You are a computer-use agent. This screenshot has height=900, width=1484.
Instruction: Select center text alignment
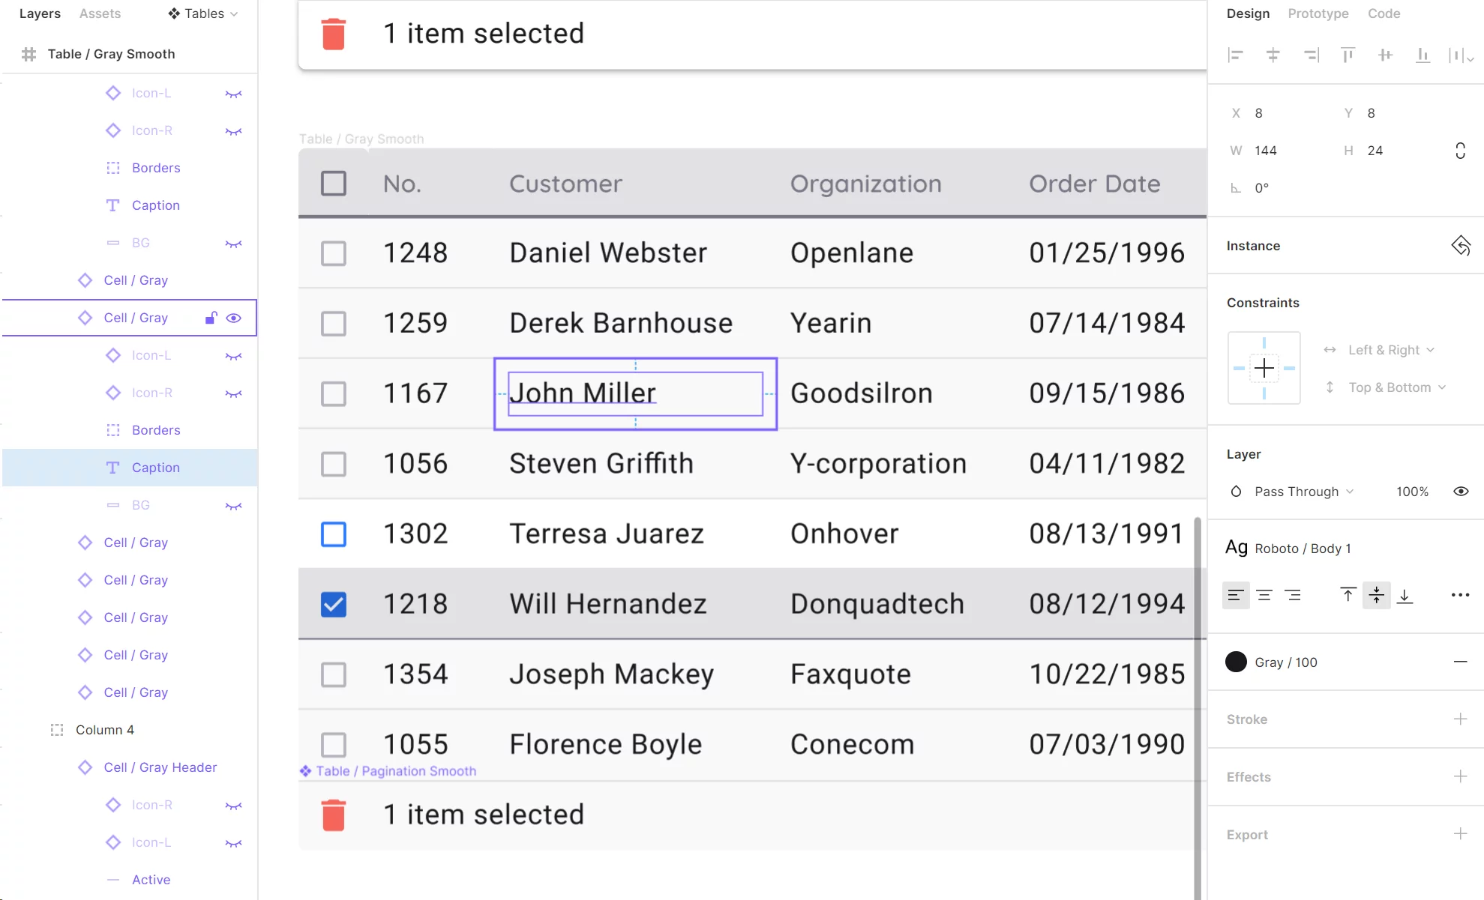[1264, 594]
